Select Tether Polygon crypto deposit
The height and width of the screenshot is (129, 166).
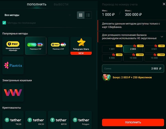[81, 120]
